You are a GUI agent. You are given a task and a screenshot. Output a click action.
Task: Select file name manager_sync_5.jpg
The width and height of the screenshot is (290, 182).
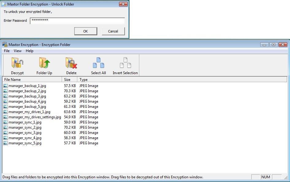[25, 143]
